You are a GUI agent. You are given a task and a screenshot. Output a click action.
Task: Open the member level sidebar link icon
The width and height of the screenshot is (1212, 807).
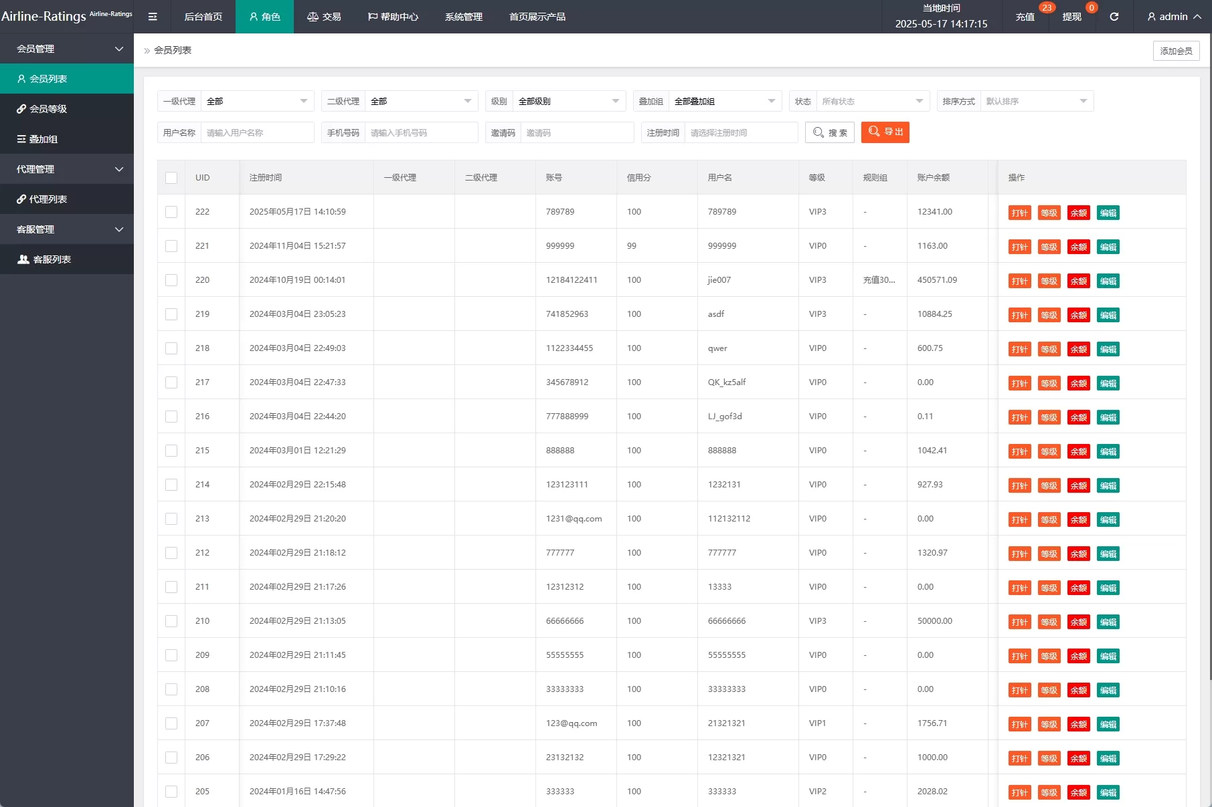point(21,109)
